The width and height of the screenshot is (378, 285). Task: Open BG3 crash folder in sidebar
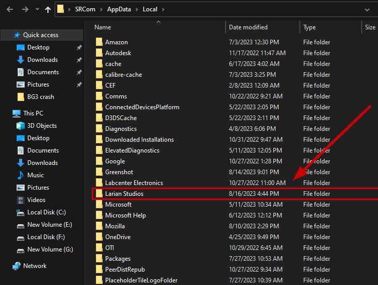pyautogui.click(x=41, y=97)
